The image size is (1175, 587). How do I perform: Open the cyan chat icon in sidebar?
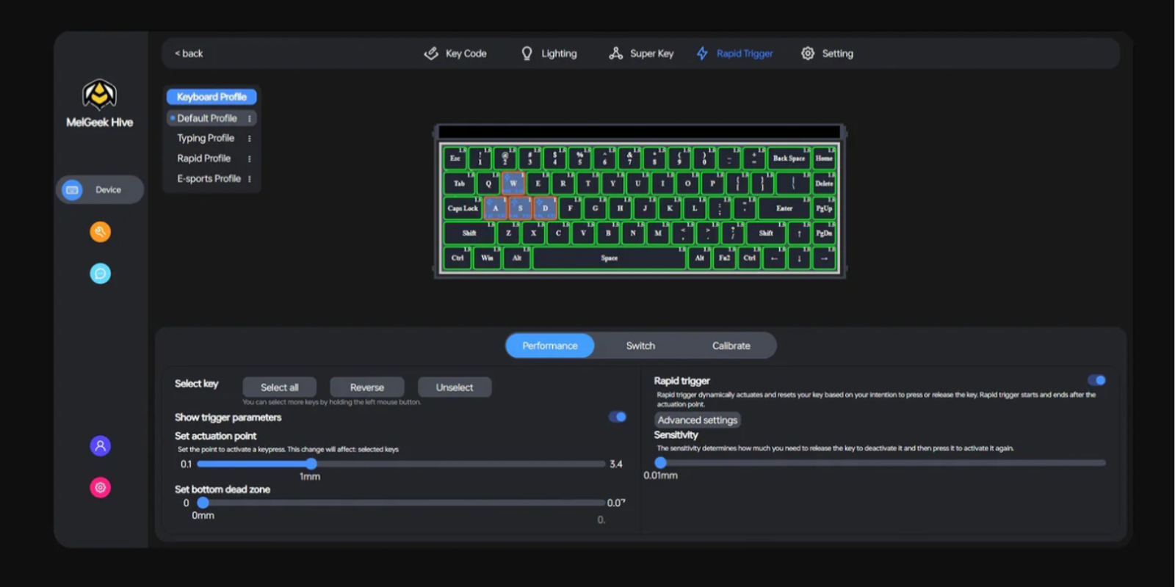click(x=100, y=274)
